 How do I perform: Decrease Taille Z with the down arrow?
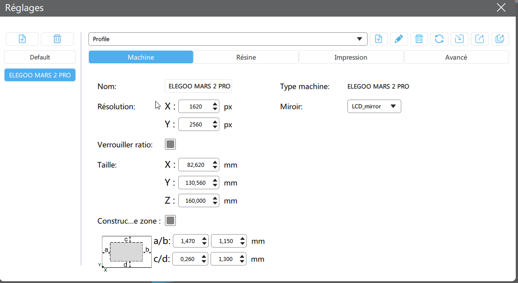pyautogui.click(x=215, y=204)
